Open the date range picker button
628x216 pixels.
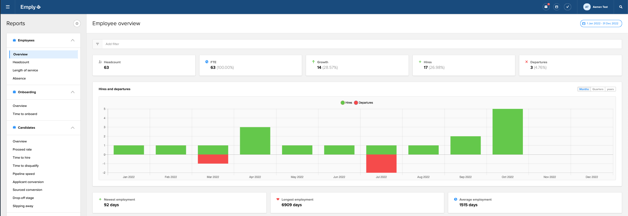pos(601,24)
